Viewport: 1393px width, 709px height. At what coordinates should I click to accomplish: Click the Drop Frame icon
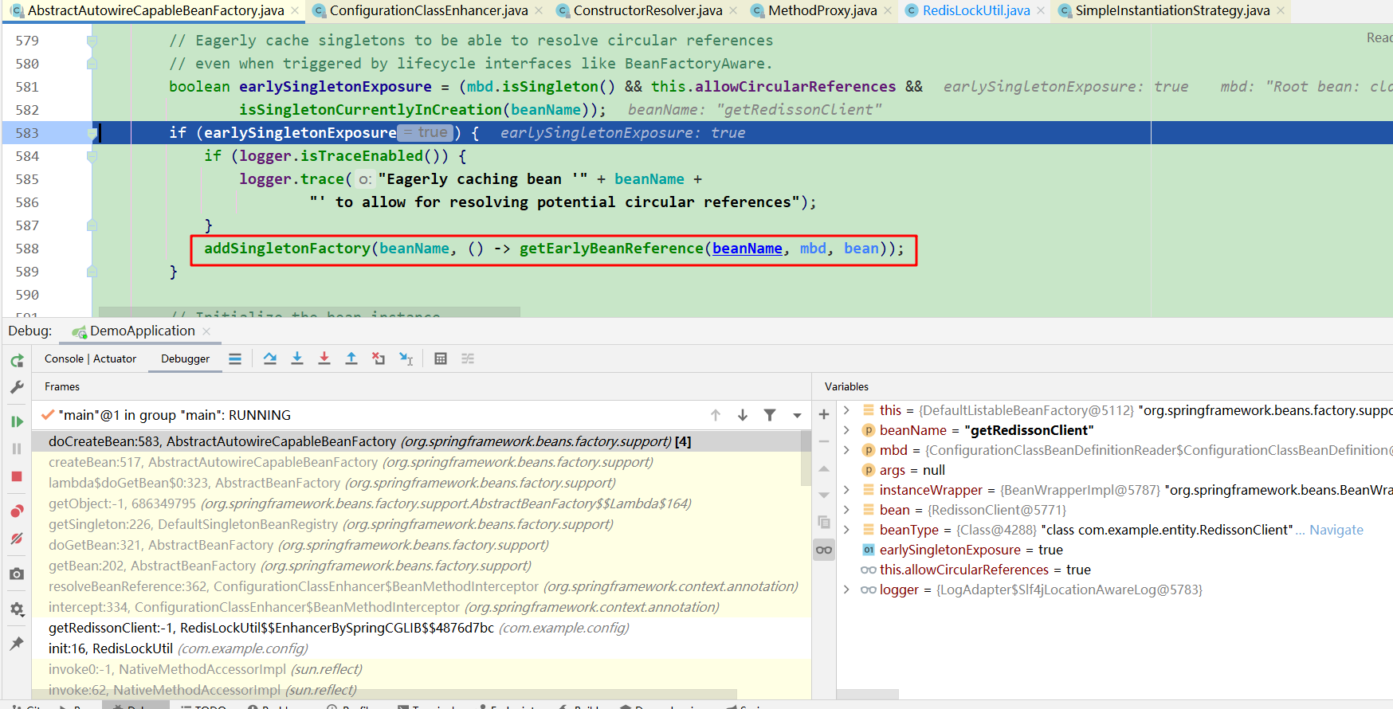pos(379,358)
